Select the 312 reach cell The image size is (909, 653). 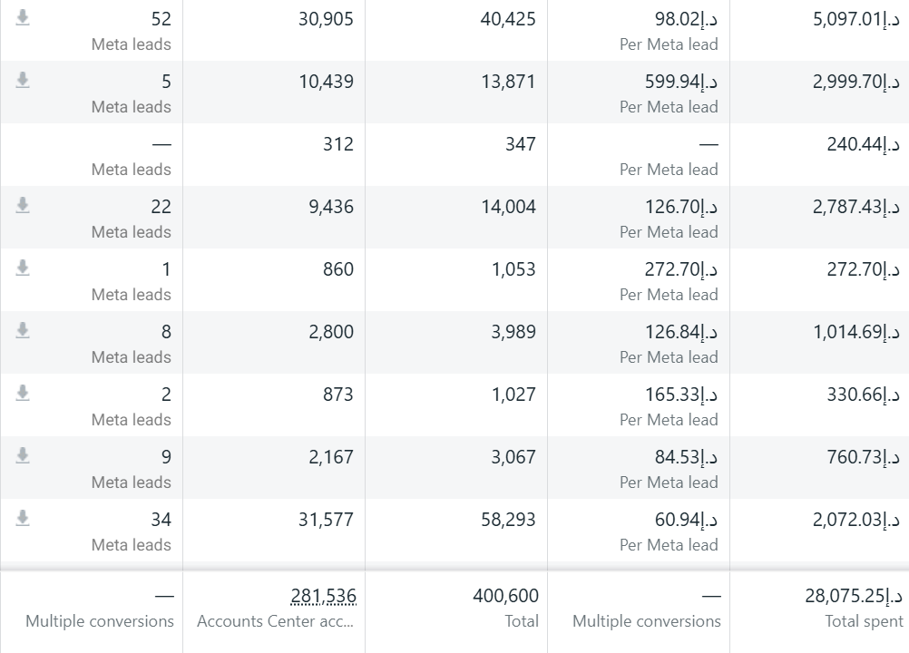coord(274,155)
